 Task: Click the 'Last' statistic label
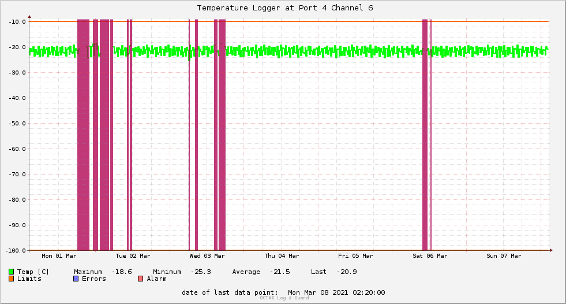318,272
